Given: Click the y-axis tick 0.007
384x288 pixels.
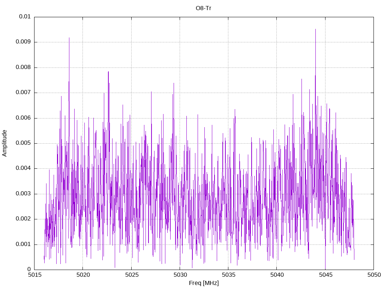Looking at the screenshot, I should click(23, 93).
